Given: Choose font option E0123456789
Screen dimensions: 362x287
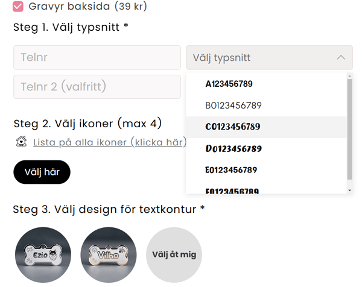Looking at the screenshot, I should coord(232,170).
